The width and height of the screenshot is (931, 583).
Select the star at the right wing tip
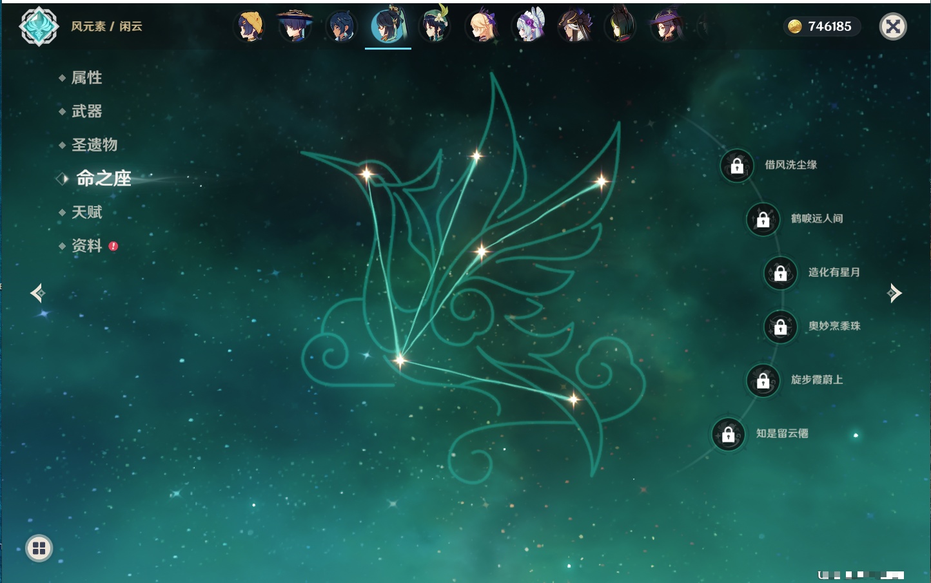[x=601, y=182]
